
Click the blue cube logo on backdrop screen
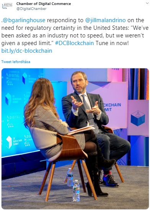pyautogui.click(x=8, y=99)
